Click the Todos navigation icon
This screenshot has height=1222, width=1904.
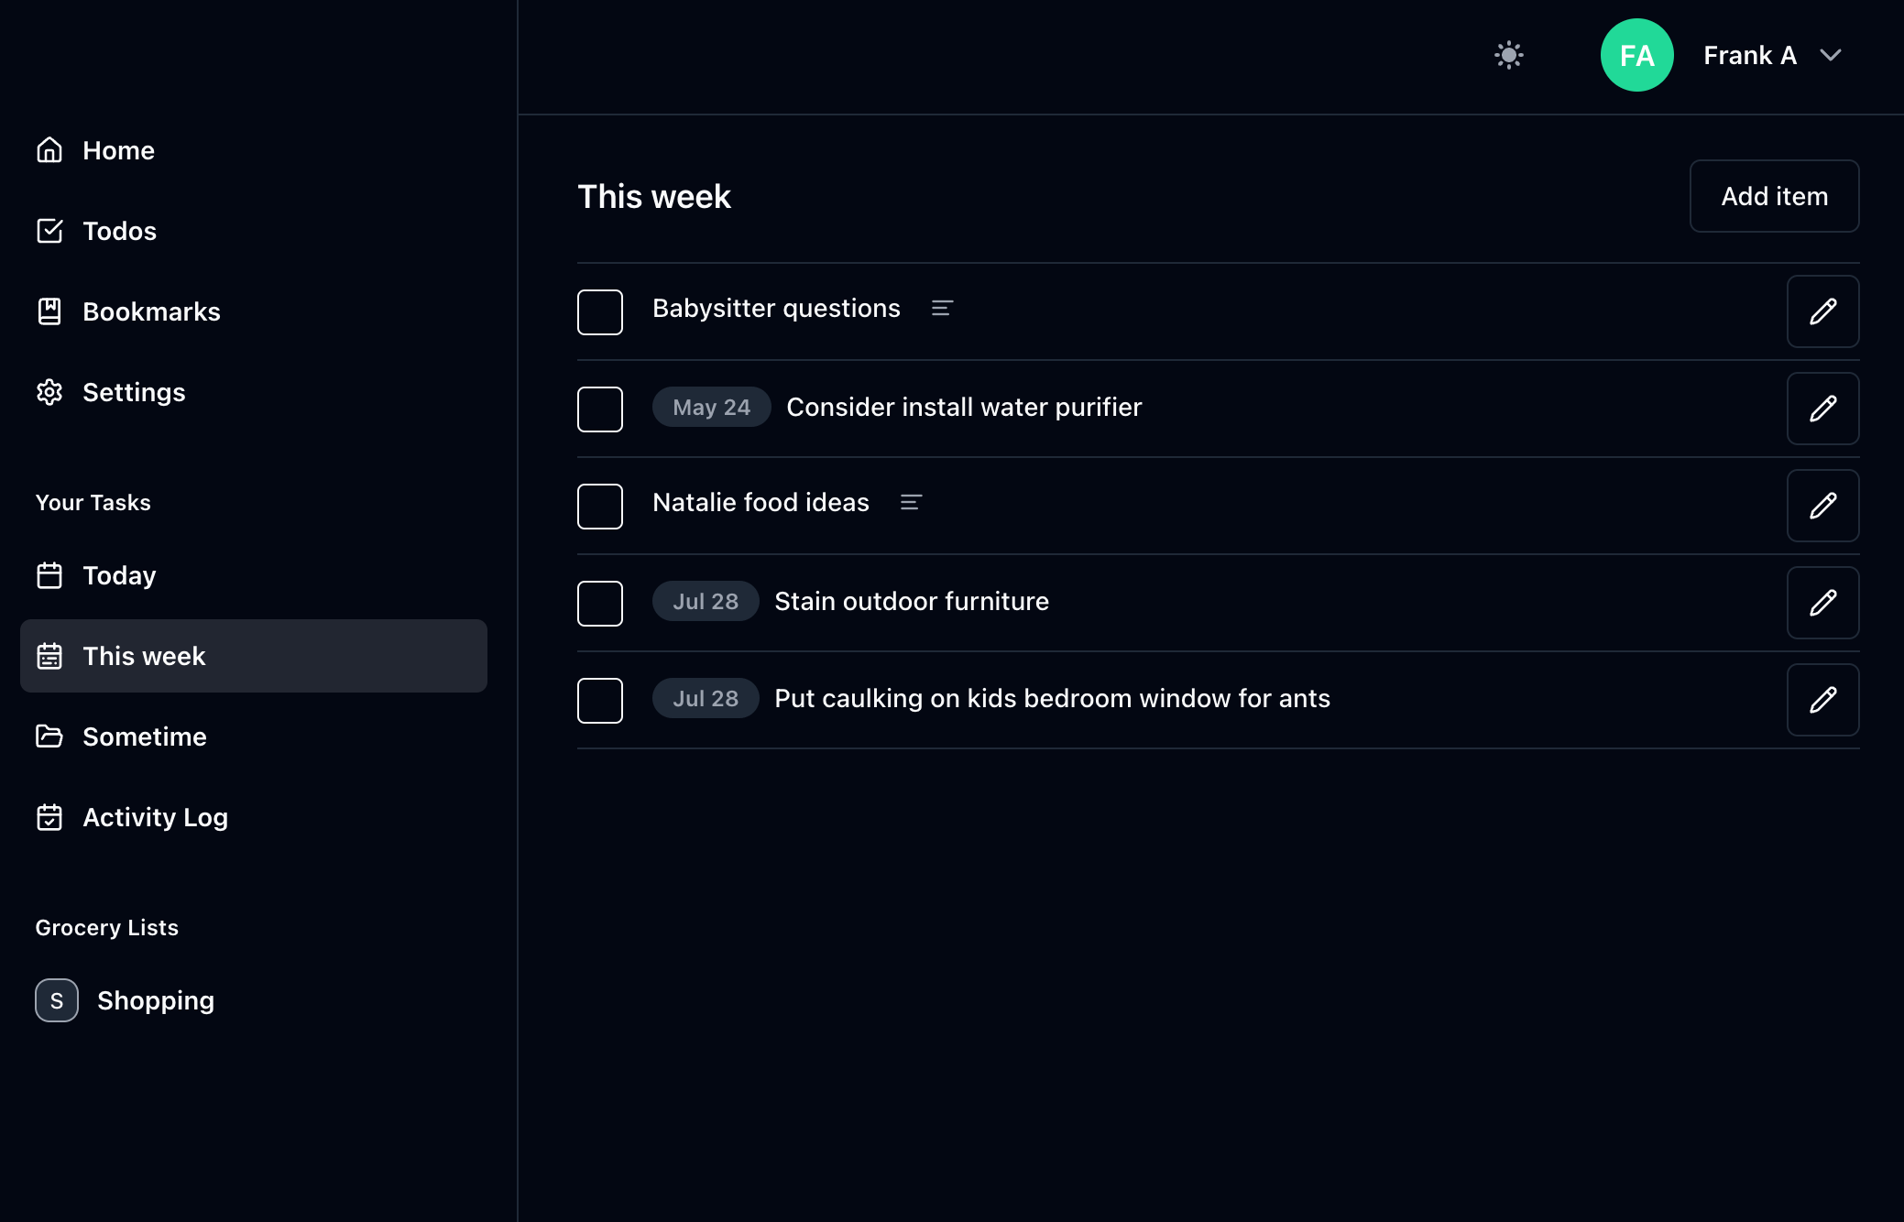coord(49,230)
